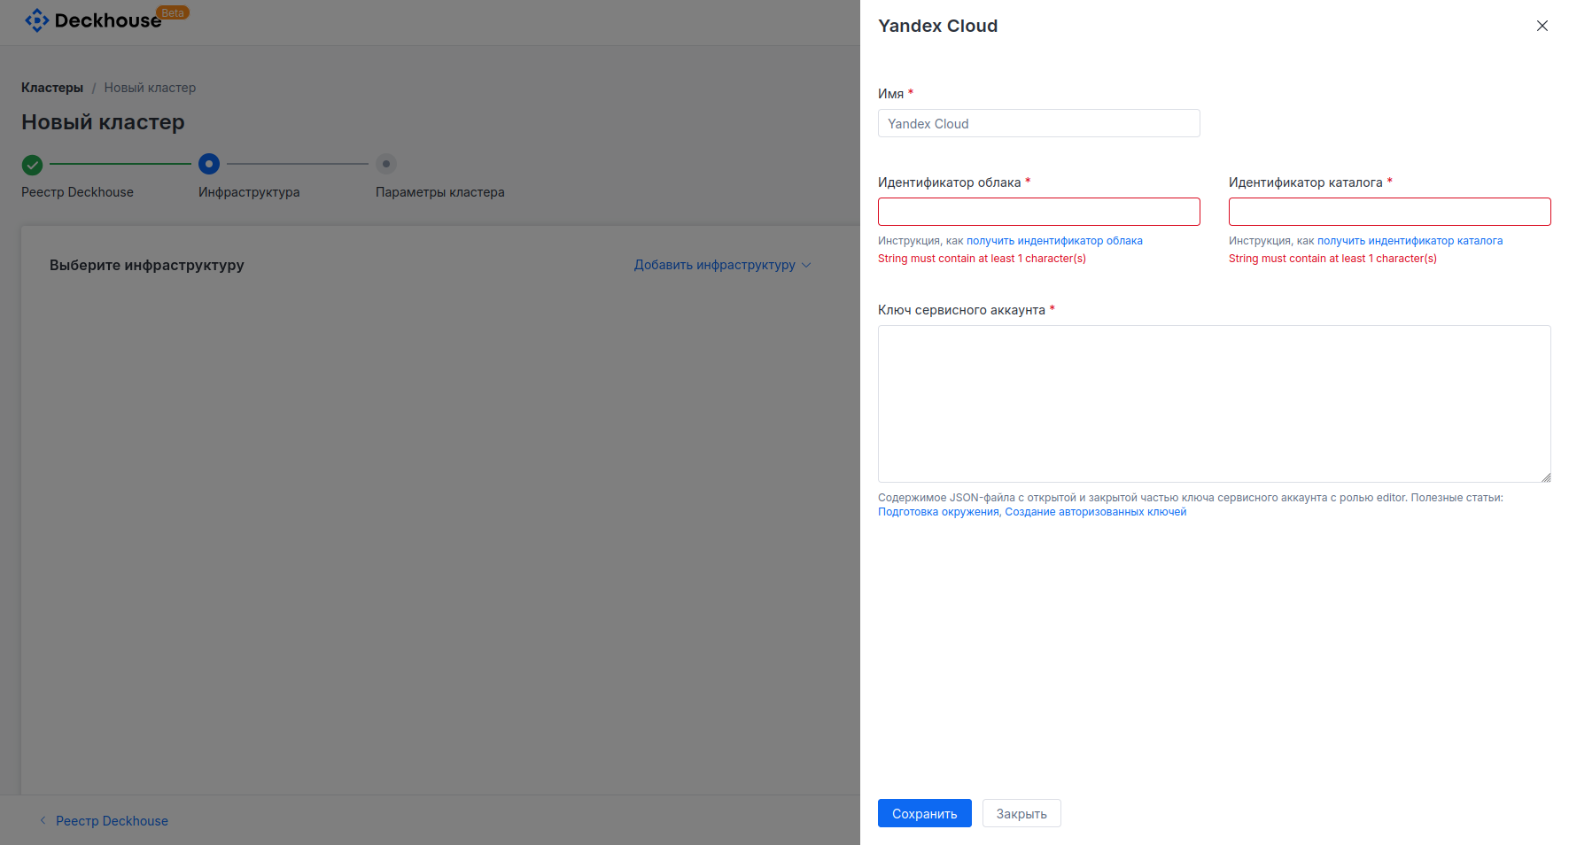Open Кластеры from the breadcrumb
Viewport: 1569px width, 845px height.
(51, 87)
